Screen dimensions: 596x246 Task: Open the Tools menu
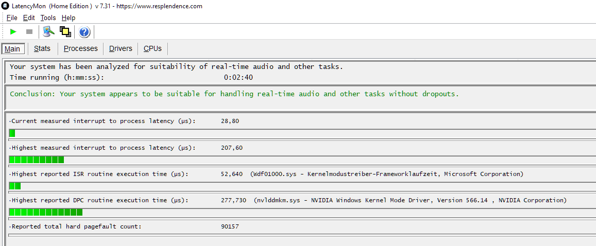pos(48,18)
